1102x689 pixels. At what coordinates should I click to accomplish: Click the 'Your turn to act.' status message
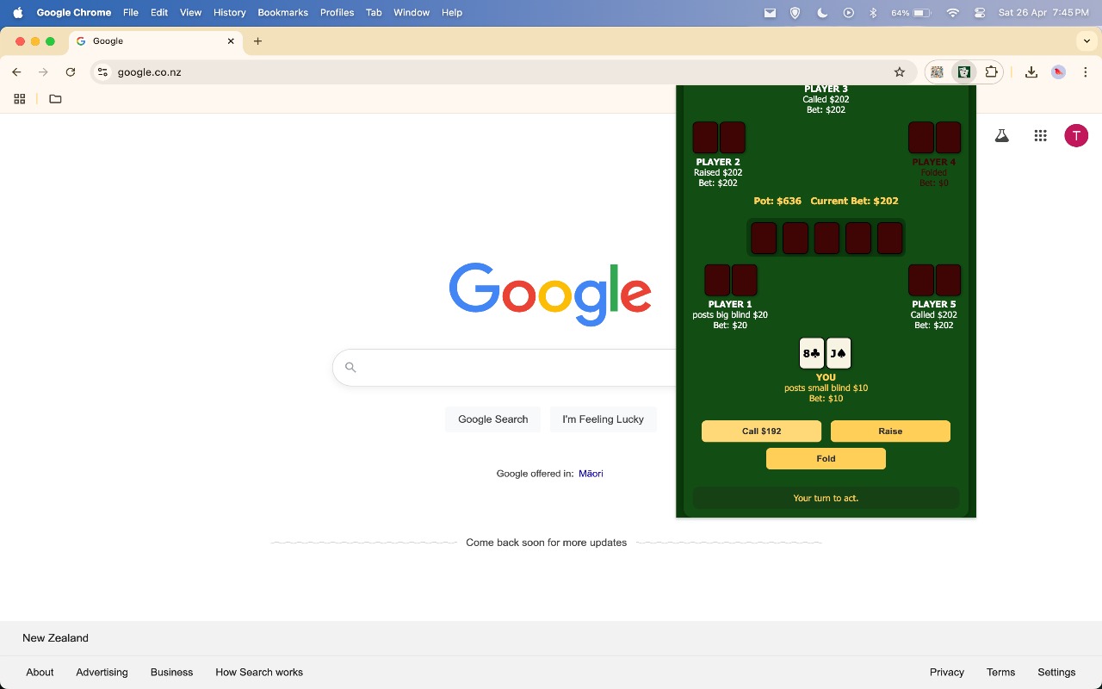tap(826, 499)
